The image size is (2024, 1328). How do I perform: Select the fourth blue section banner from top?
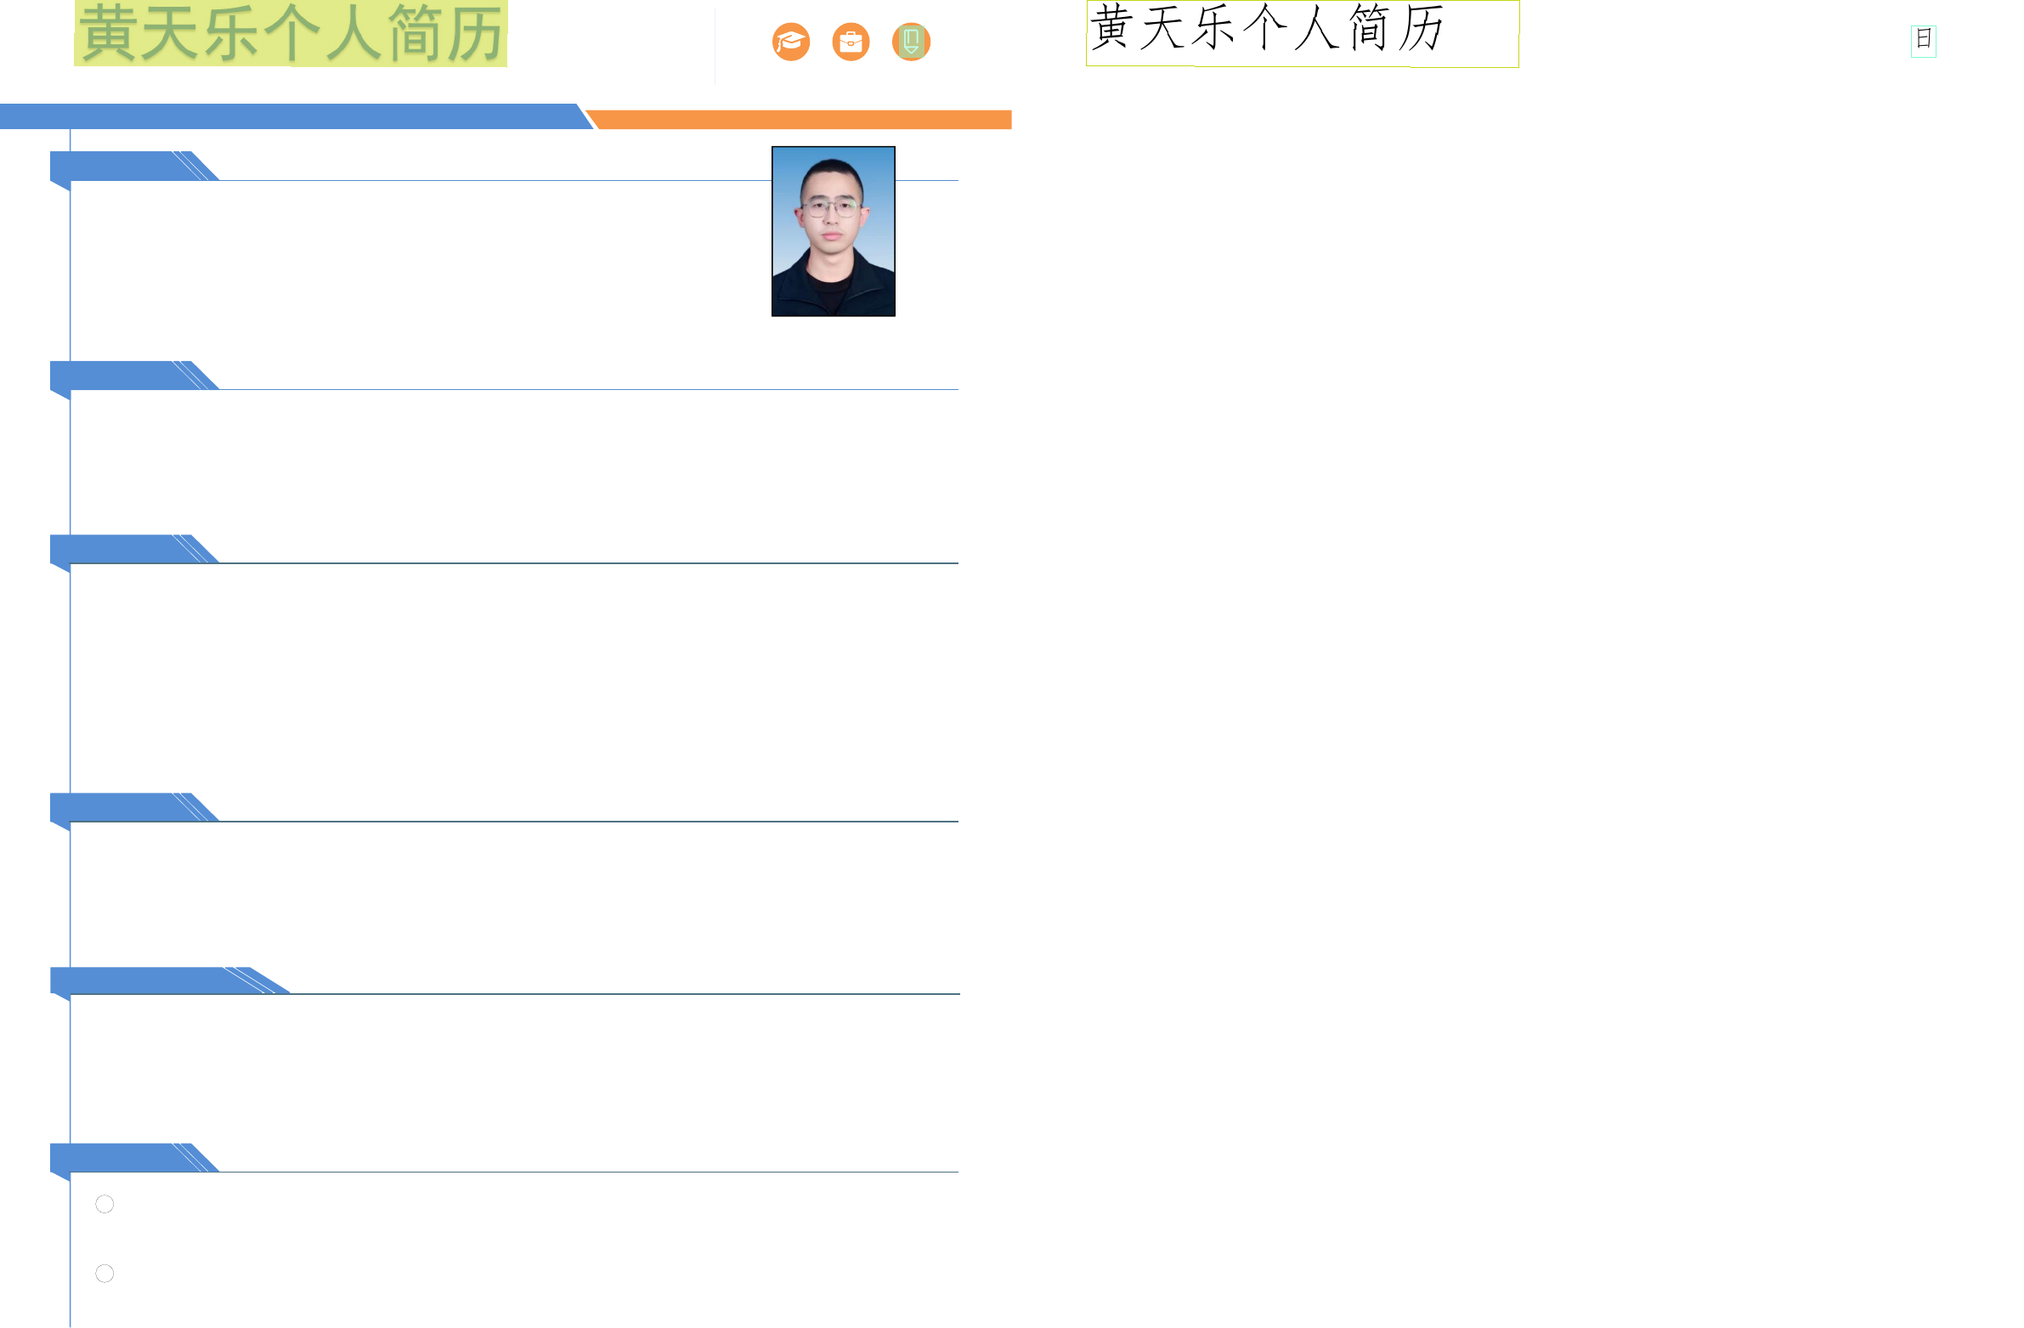119,807
